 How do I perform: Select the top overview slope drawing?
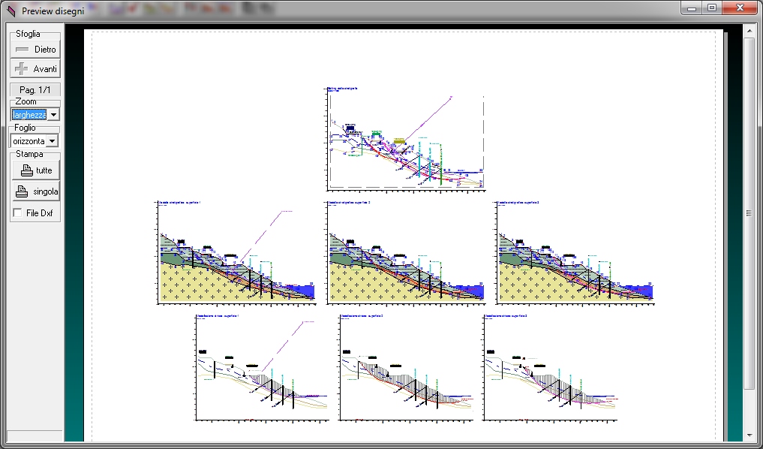click(x=405, y=139)
